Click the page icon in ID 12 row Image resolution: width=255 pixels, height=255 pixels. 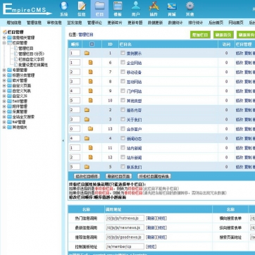pos(90,157)
